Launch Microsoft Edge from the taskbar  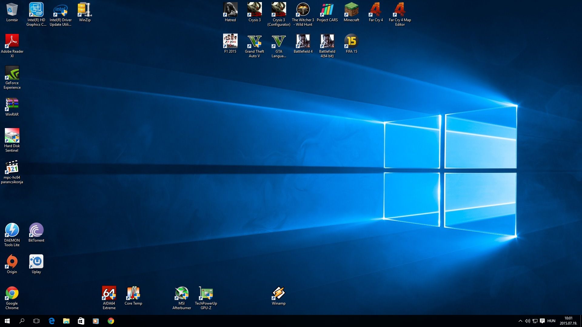click(52, 321)
